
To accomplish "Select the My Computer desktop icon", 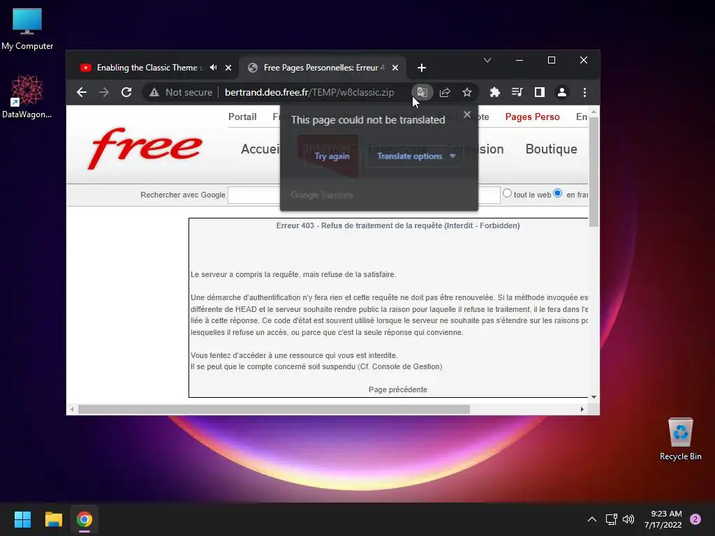I will click(27, 29).
